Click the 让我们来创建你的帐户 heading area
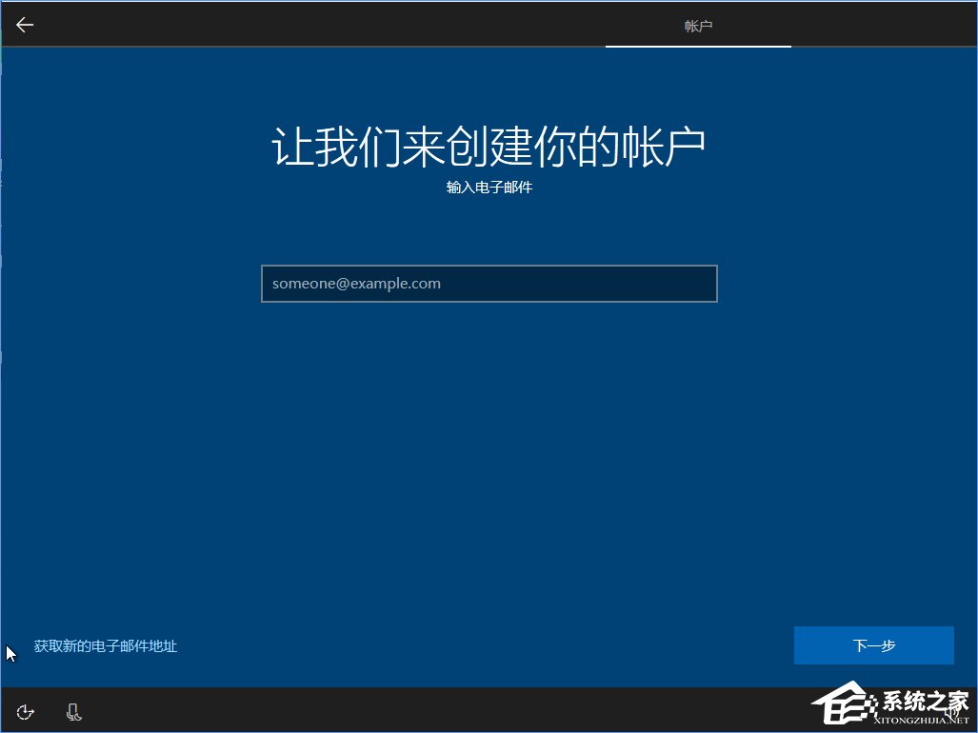This screenshot has height=733, width=978. click(489, 141)
